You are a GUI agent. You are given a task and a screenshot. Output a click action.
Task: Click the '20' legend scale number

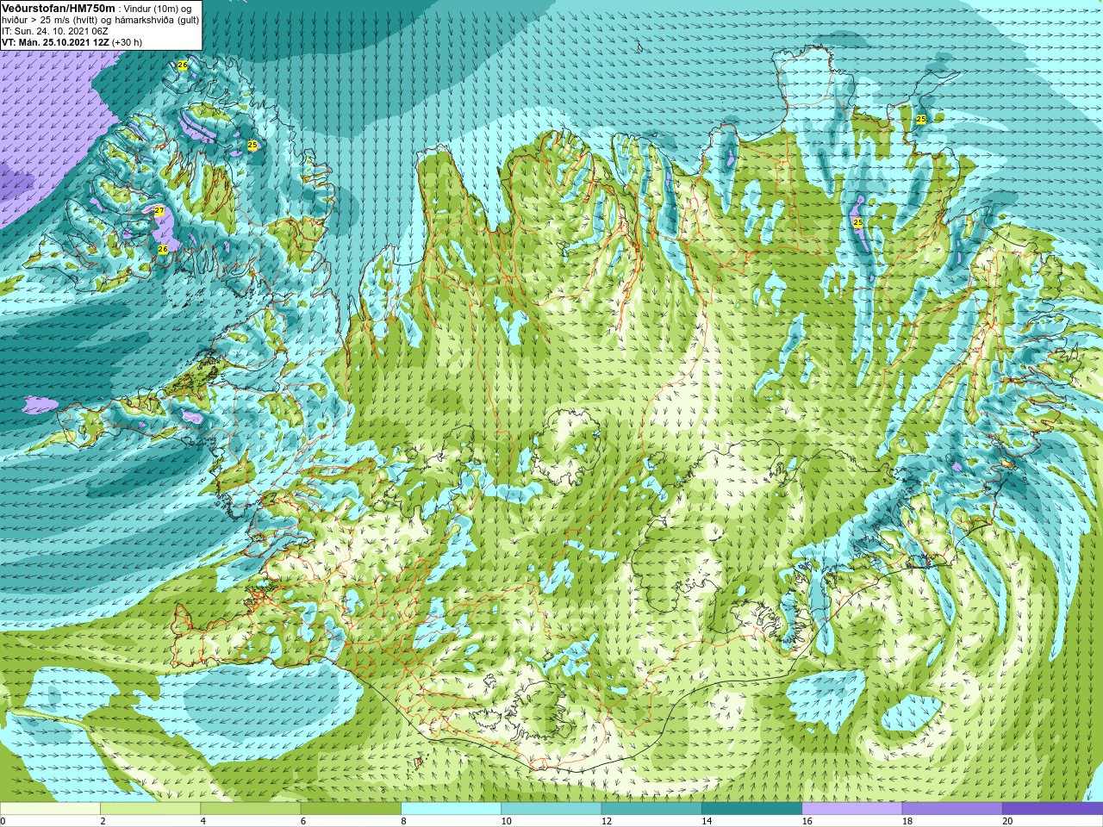click(1007, 821)
